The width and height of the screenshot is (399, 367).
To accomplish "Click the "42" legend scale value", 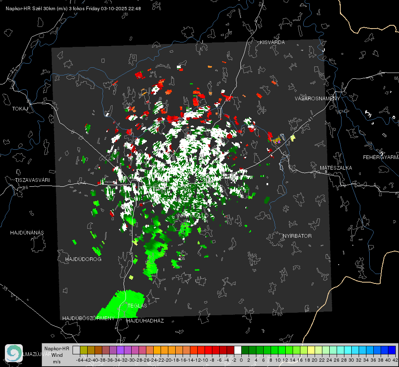I will pyautogui.click(x=395, y=360).
